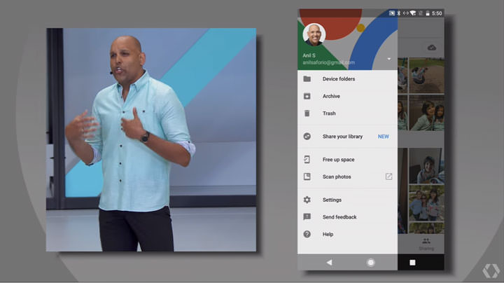Viewport: 504px width, 283px height.
Task: Click the speaker video frame
Action: 151,139
